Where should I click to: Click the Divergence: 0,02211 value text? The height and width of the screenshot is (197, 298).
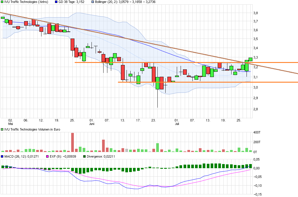pyautogui.click(x=101, y=157)
